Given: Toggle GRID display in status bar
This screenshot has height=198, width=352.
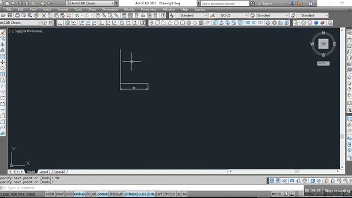Looking at the screenshot, I should click(x=69, y=194).
